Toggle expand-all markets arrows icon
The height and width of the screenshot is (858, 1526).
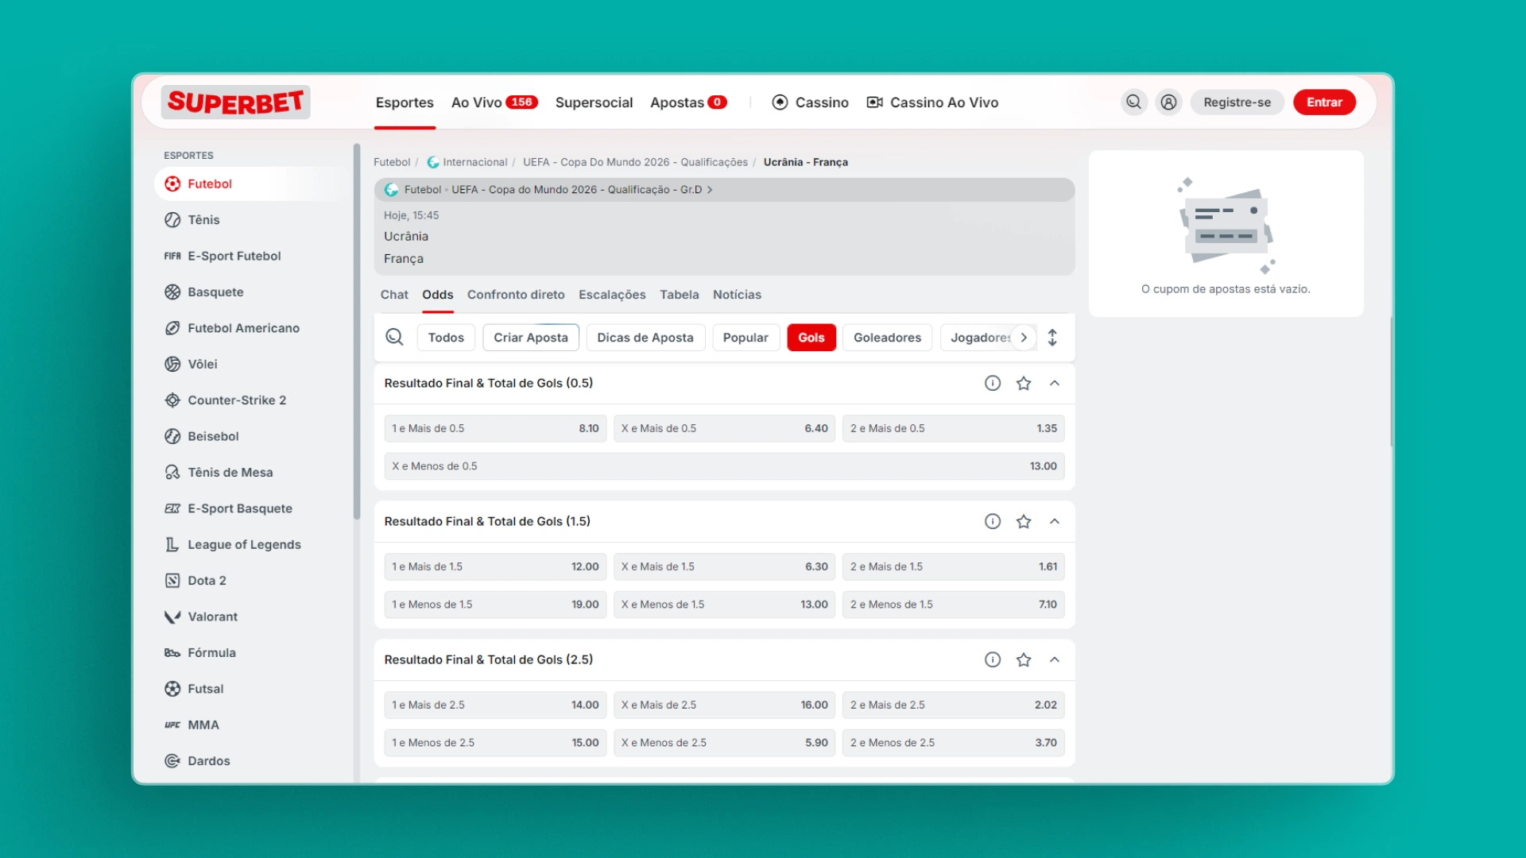[x=1052, y=338]
